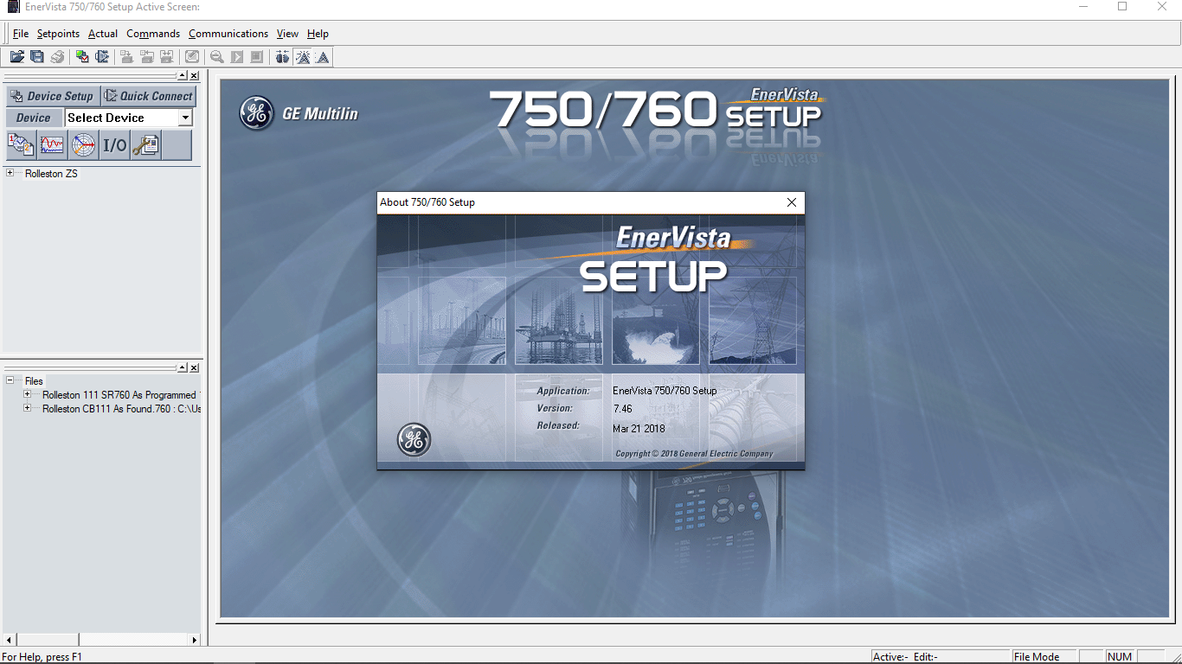Select the transmission tower toolbar icon
The image size is (1182, 664).
304,56
